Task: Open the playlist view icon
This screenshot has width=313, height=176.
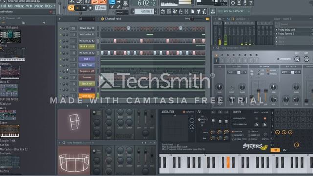Action: (163, 11)
